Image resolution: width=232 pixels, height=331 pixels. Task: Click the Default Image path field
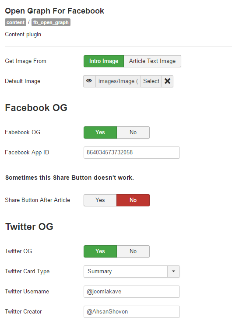(x=118, y=81)
